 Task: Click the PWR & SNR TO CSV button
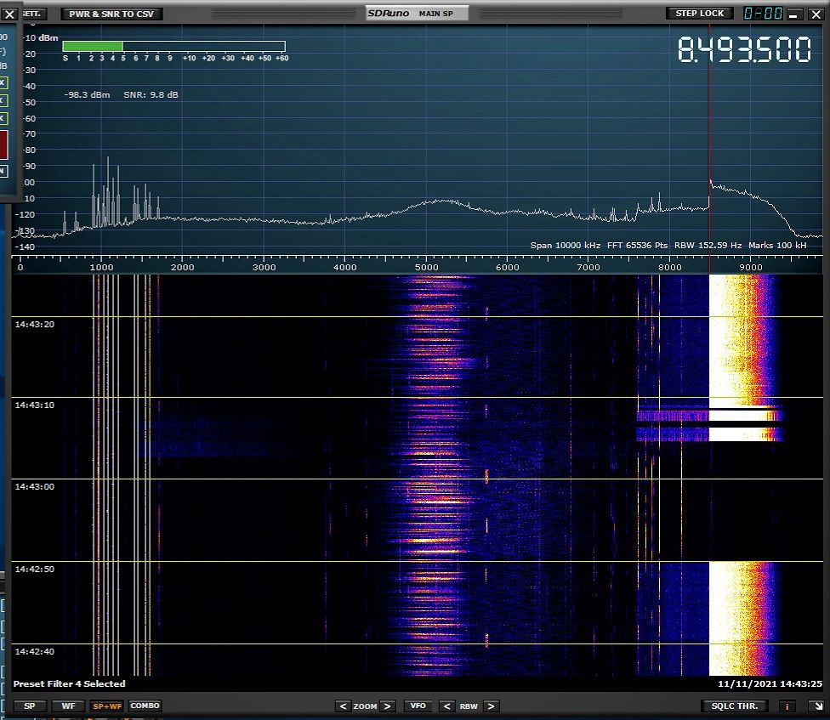pos(112,14)
